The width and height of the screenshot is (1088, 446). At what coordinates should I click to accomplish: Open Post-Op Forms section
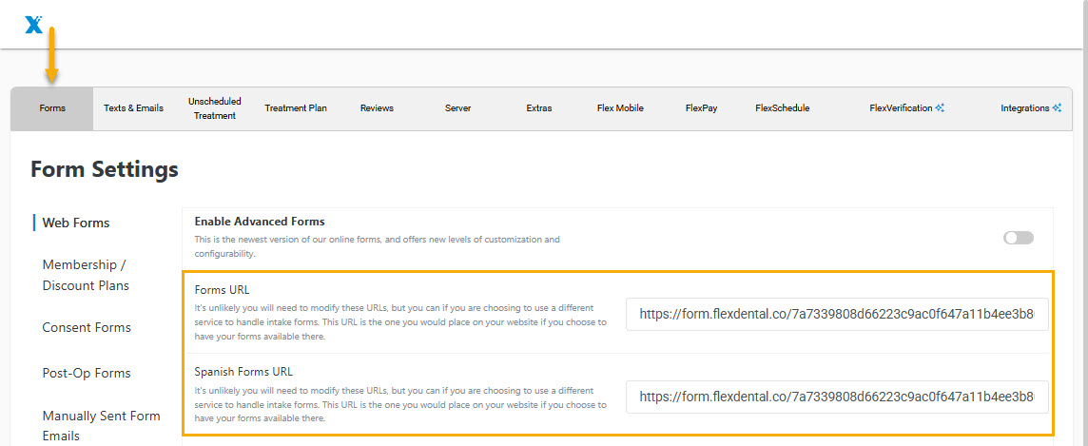[87, 373]
